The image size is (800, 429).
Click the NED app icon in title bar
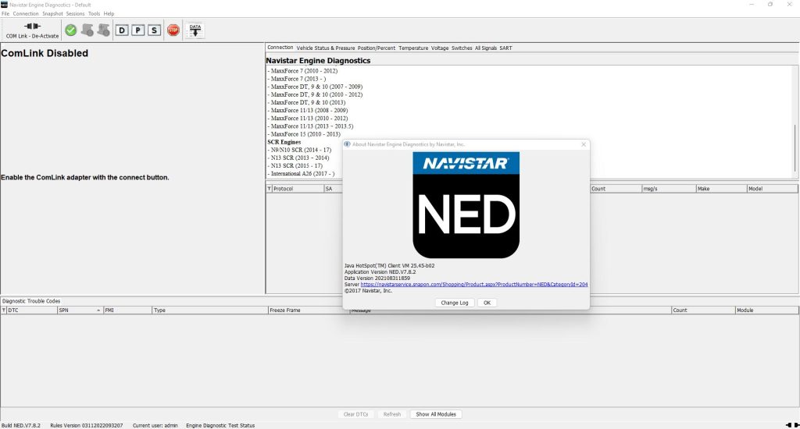pos(4,5)
